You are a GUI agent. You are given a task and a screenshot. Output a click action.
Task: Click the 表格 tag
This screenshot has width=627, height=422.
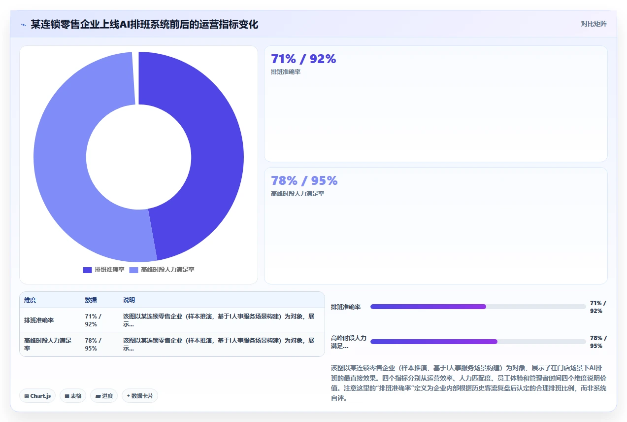pyautogui.click(x=73, y=396)
